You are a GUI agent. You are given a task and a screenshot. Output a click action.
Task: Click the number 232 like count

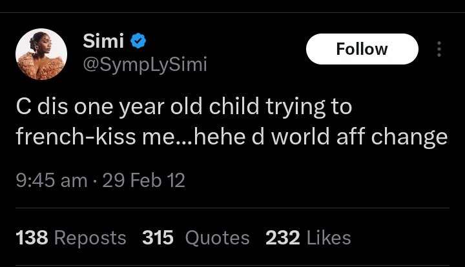[x=283, y=238]
